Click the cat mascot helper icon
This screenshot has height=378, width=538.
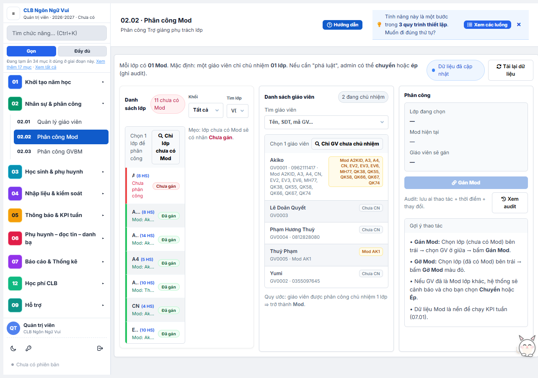527,345
